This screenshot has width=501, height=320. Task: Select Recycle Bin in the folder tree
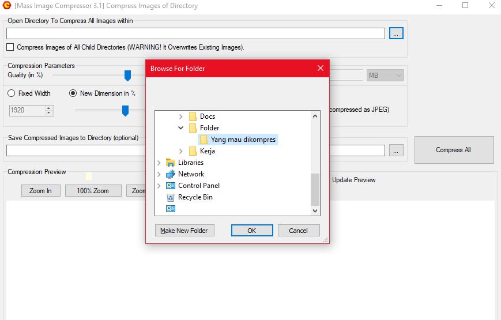tap(195, 197)
